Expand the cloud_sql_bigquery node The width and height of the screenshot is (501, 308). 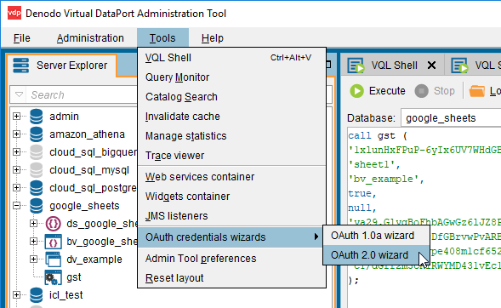click(17, 152)
